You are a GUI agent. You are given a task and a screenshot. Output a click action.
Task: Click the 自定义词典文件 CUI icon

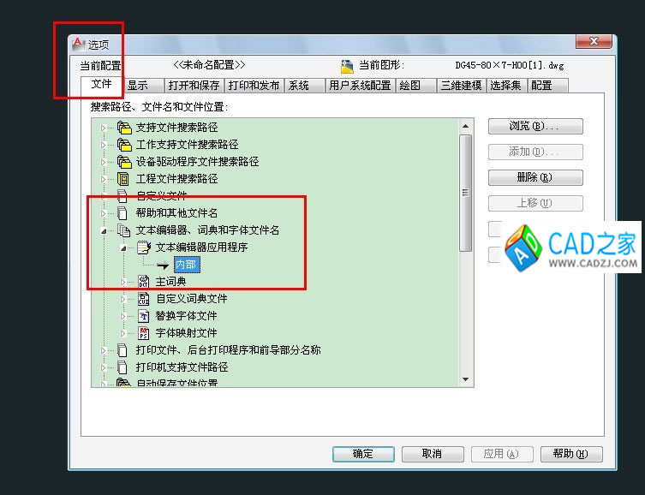click(x=143, y=299)
